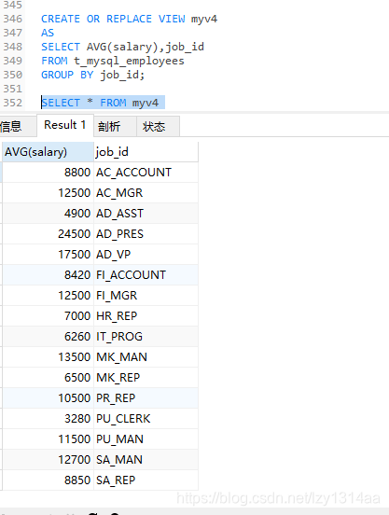Open the 剖析 tab

point(116,127)
